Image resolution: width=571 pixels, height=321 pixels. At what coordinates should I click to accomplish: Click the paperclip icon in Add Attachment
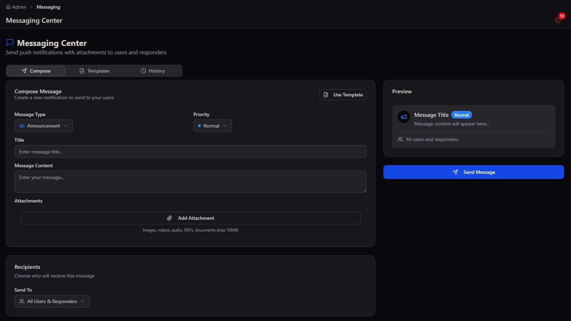pyautogui.click(x=170, y=218)
